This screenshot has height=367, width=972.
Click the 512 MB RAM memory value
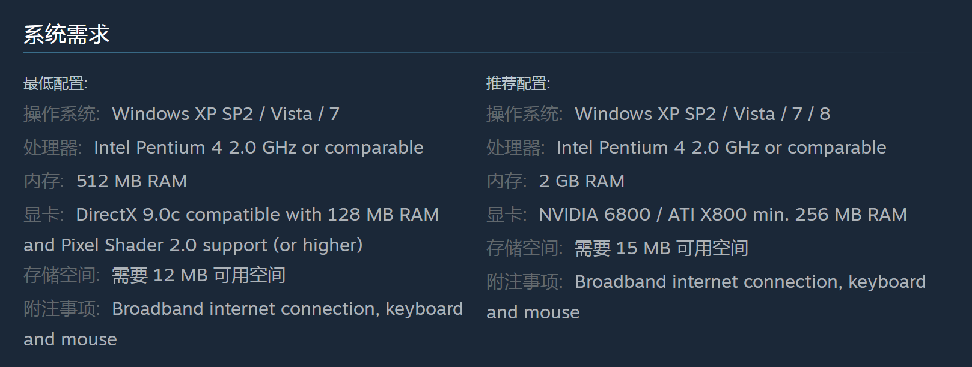click(x=132, y=181)
